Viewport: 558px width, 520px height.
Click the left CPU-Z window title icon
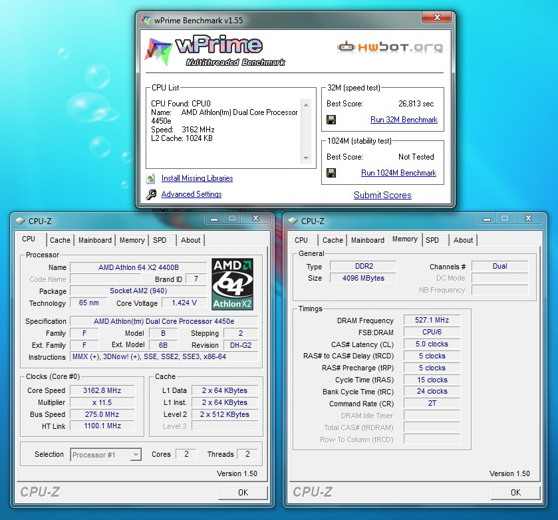(x=20, y=221)
